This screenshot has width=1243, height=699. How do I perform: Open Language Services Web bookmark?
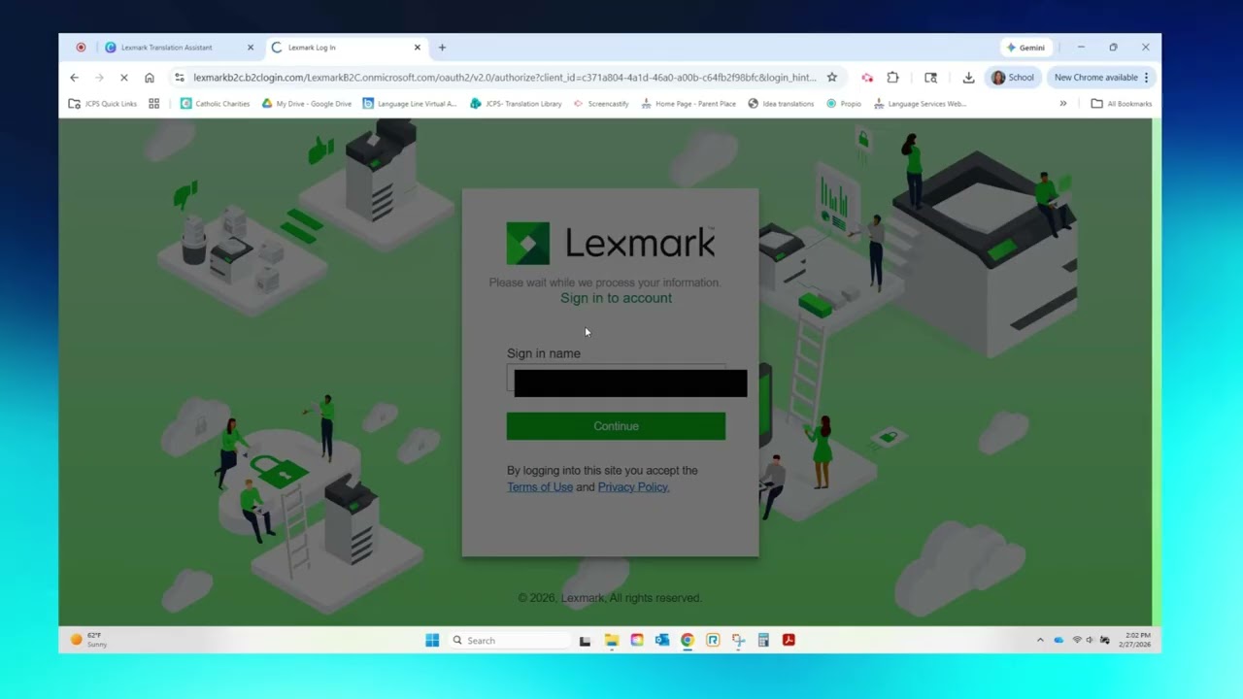(x=921, y=104)
